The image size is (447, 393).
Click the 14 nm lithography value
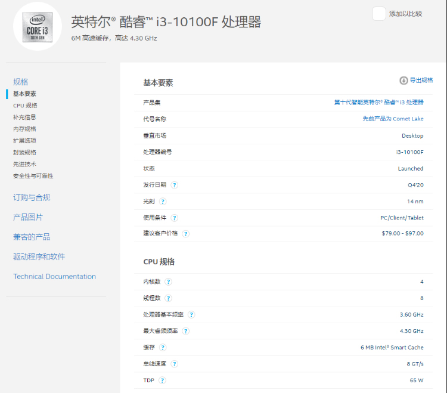[x=415, y=202]
